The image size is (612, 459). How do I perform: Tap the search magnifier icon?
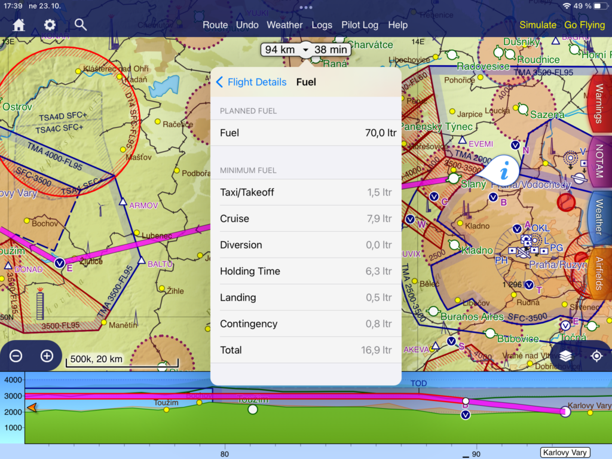tap(81, 25)
